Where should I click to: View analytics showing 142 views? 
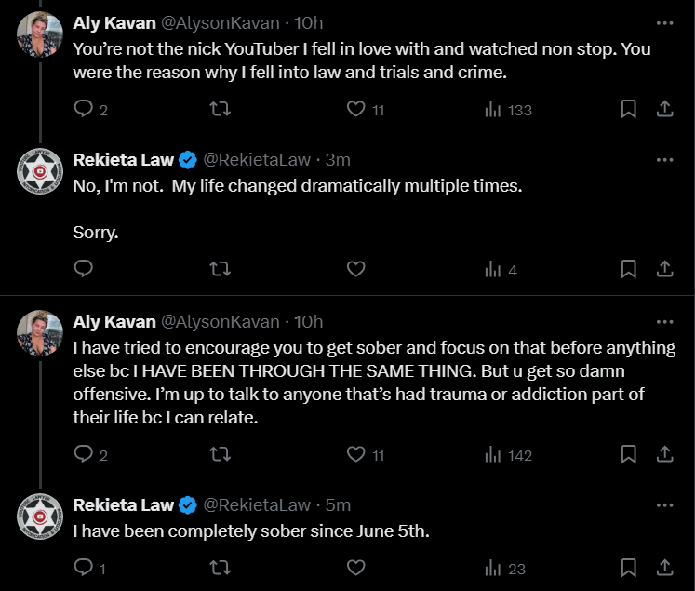[508, 454]
